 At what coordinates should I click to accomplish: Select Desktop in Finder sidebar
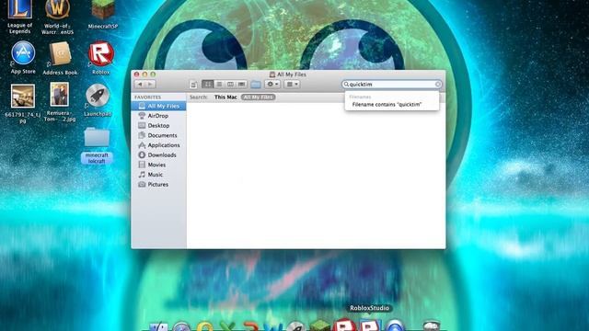[158, 125]
